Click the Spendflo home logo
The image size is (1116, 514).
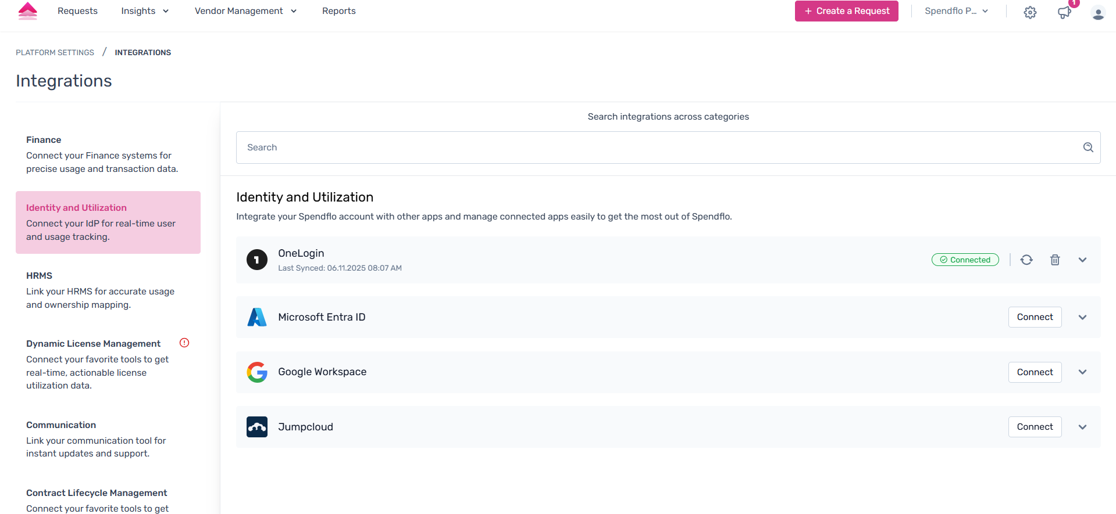[27, 11]
